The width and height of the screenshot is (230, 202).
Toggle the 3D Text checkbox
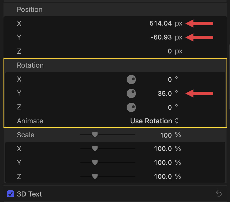click(10, 194)
